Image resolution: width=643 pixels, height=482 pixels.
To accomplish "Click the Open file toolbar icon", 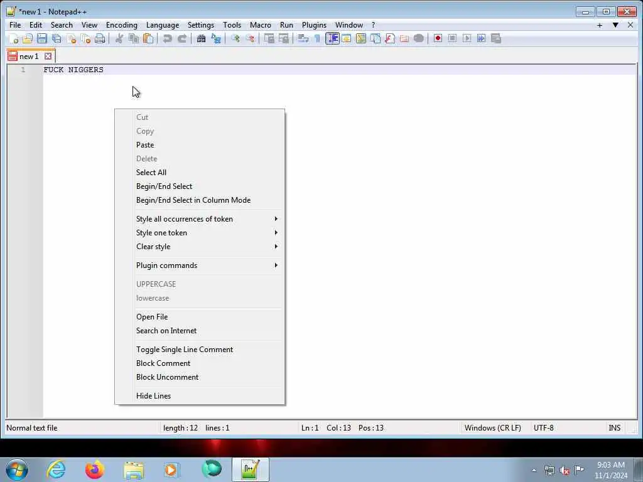I will coord(28,38).
